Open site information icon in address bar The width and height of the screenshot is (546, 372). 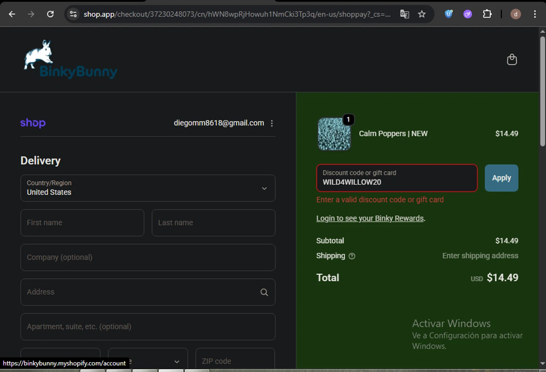[x=73, y=14]
